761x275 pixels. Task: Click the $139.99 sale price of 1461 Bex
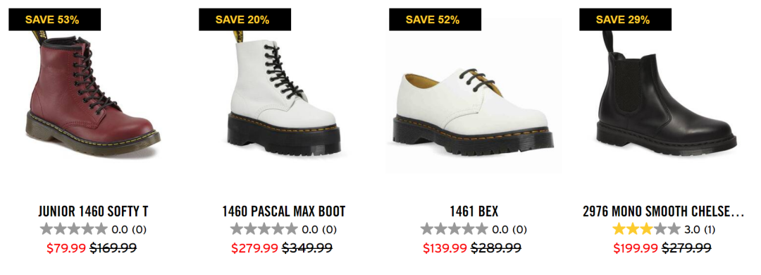point(445,248)
